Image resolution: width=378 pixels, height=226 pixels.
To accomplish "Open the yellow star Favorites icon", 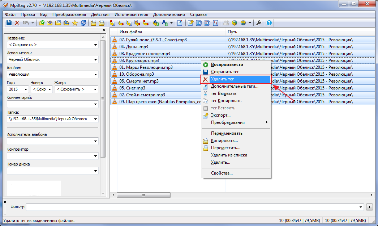I will 75,23.
